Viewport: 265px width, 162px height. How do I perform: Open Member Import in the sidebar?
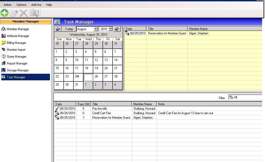click(x=16, y=50)
